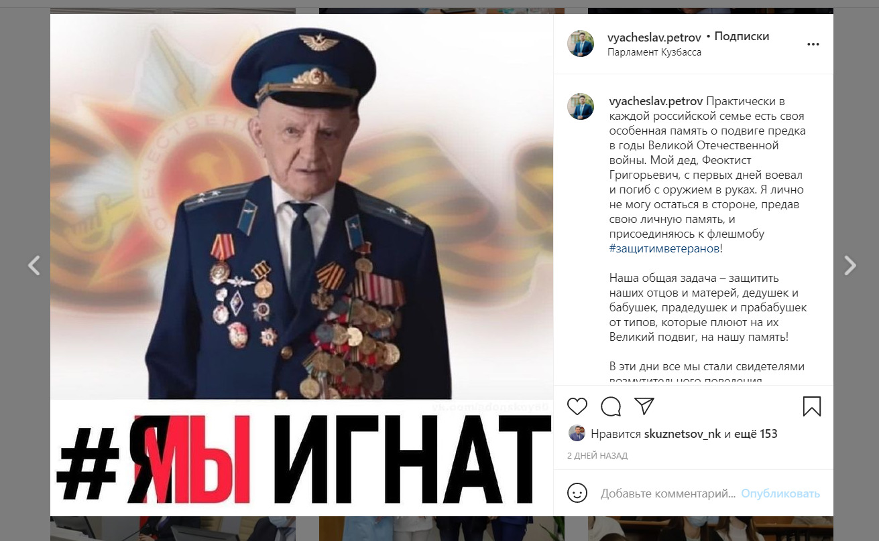The image size is (879, 541).
Task: Open skuznetsov_nk liker avatar
Action: (x=577, y=433)
